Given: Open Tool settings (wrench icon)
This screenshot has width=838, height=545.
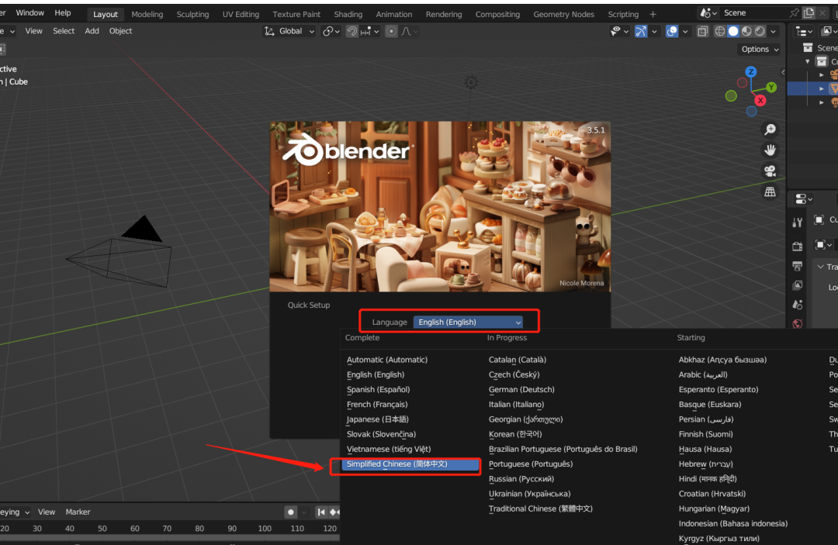Looking at the screenshot, I should [x=797, y=222].
